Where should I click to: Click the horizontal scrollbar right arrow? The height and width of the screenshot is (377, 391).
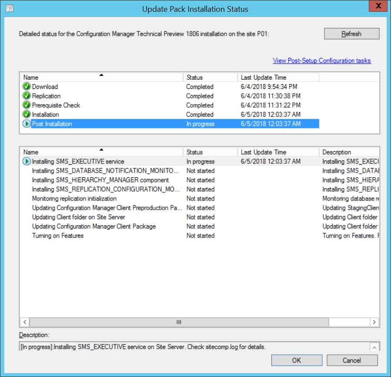pos(374,322)
